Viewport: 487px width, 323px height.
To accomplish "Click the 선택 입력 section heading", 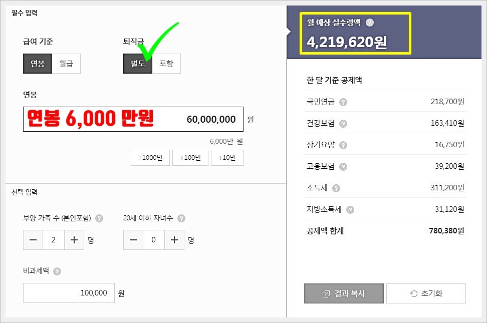I will (25, 192).
